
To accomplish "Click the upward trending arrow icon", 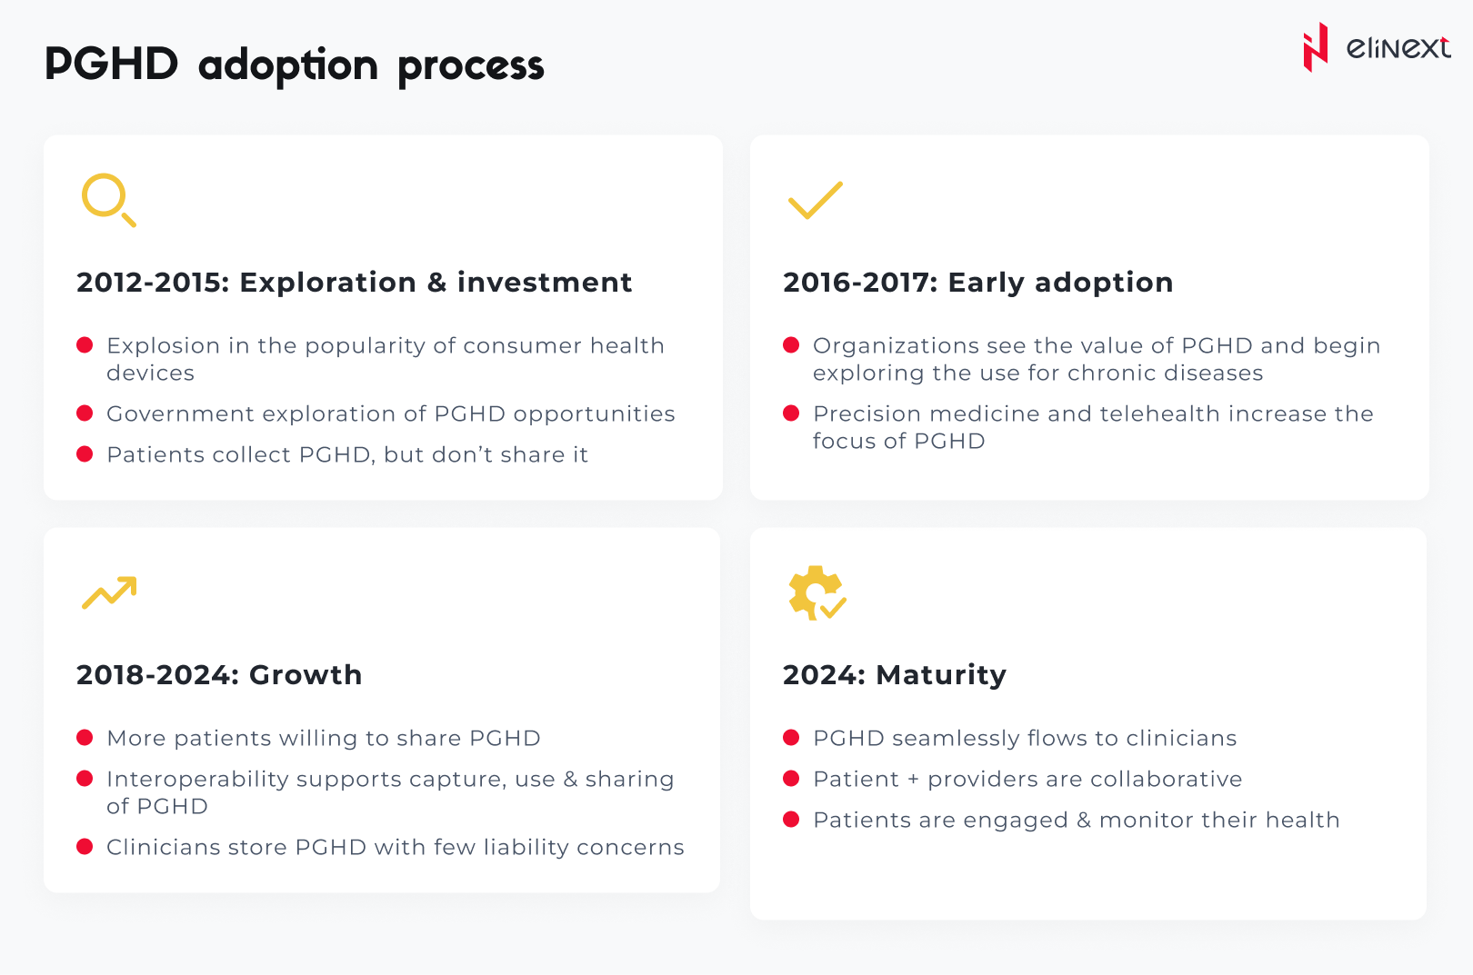I will pyautogui.click(x=109, y=592).
